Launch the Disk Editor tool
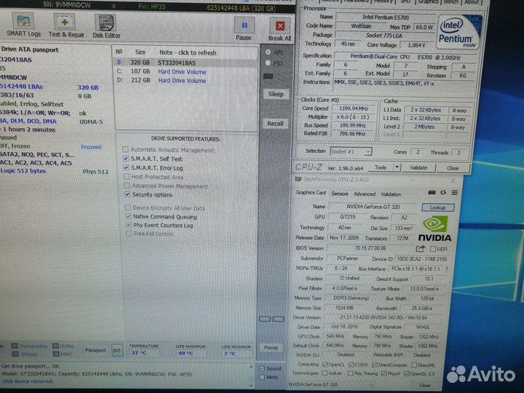 pyautogui.click(x=106, y=25)
